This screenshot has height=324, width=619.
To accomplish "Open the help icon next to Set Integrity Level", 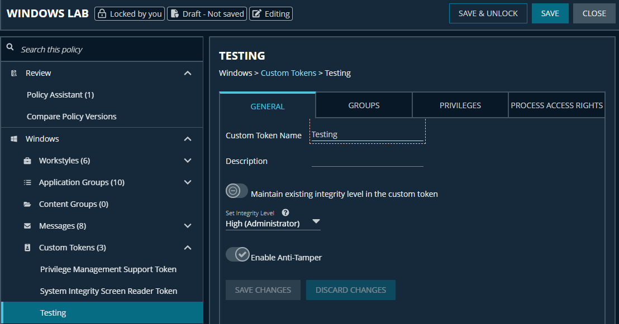I will tap(285, 212).
